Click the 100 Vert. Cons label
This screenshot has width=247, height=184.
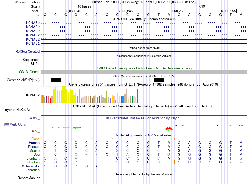click(x=15, y=124)
